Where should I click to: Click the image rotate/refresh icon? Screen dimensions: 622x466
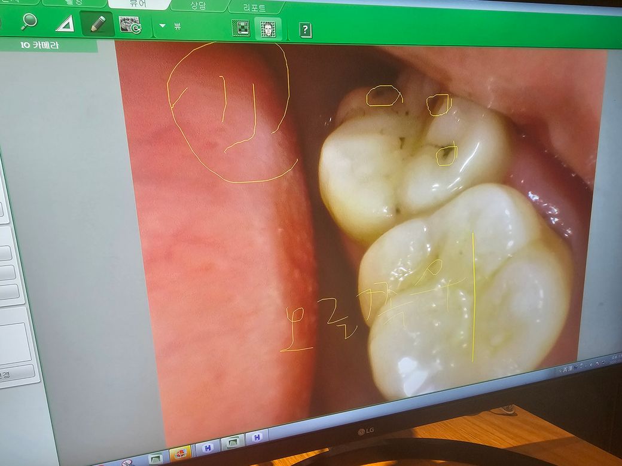click(130, 25)
